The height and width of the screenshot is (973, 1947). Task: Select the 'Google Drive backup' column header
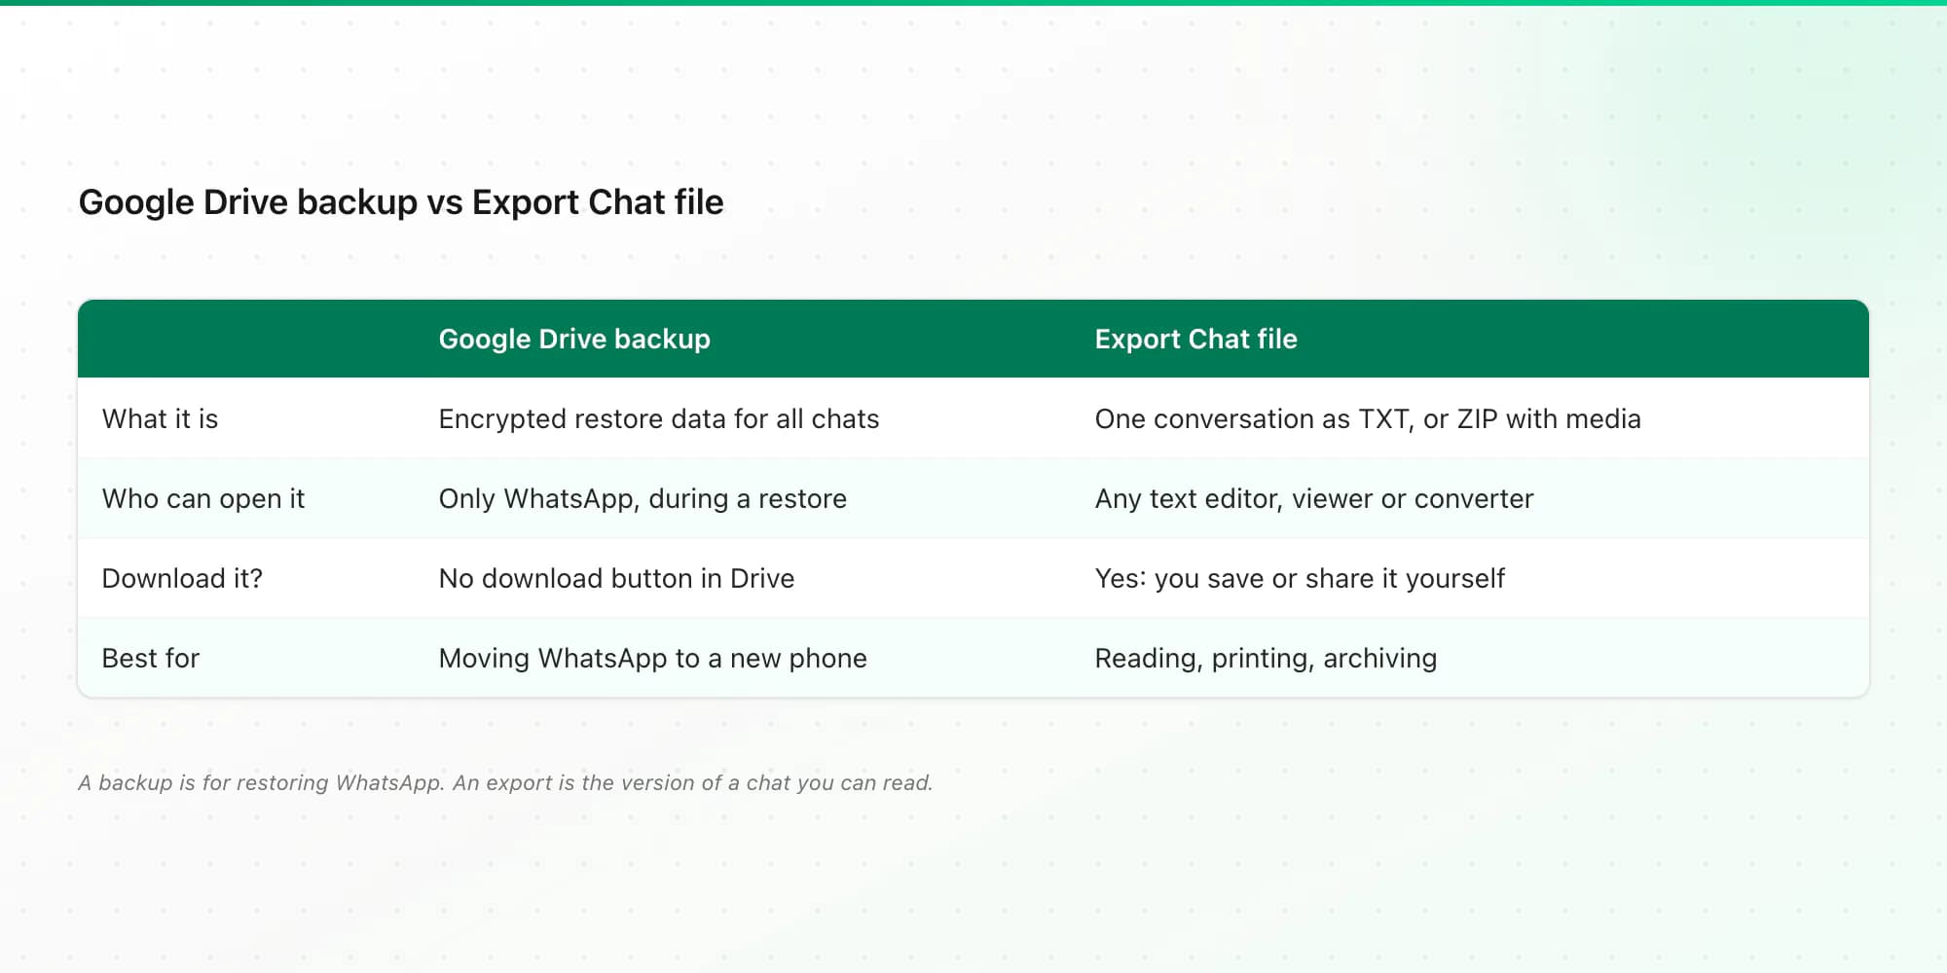tap(574, 339)
